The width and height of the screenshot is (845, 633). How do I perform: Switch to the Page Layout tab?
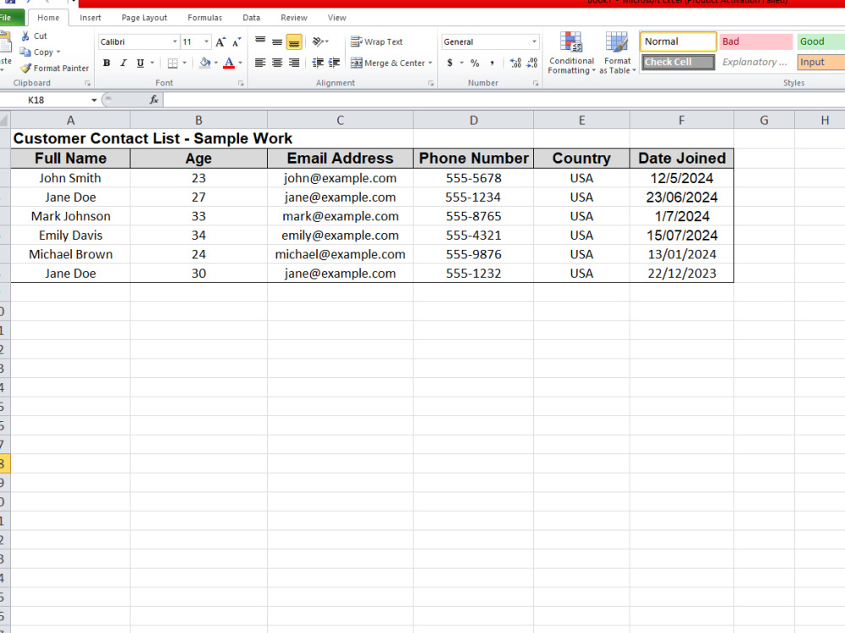[144, 18]
